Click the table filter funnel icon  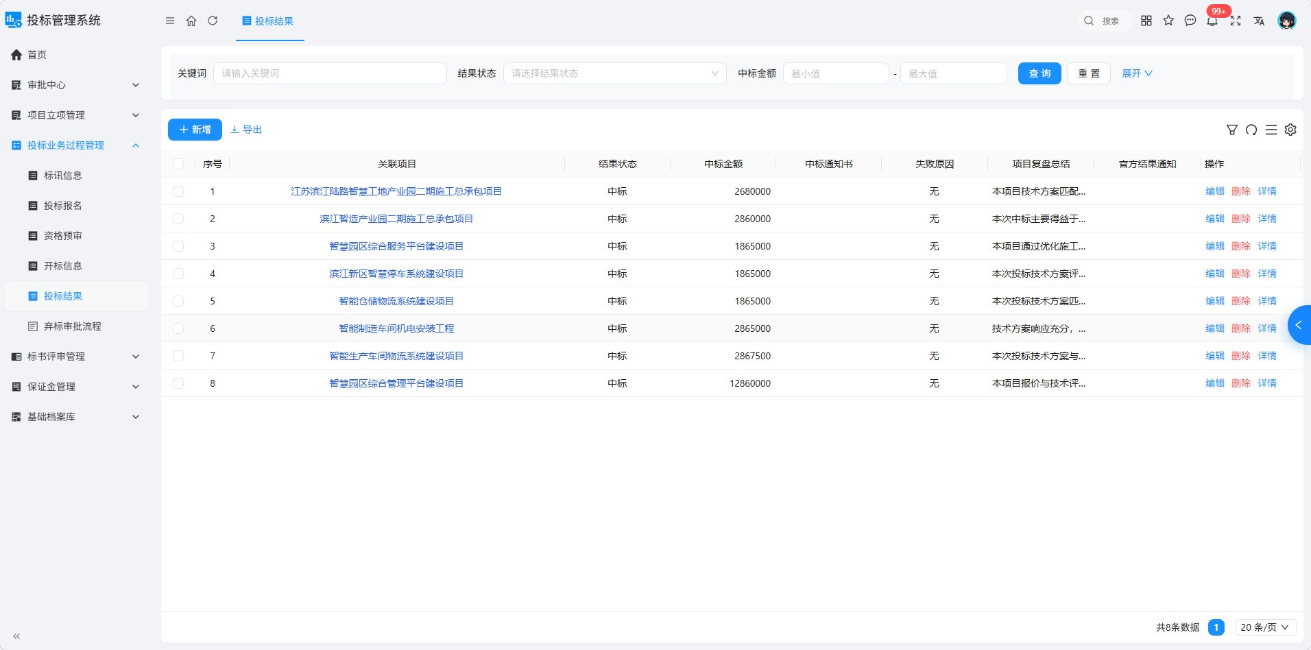point(1232,130)
